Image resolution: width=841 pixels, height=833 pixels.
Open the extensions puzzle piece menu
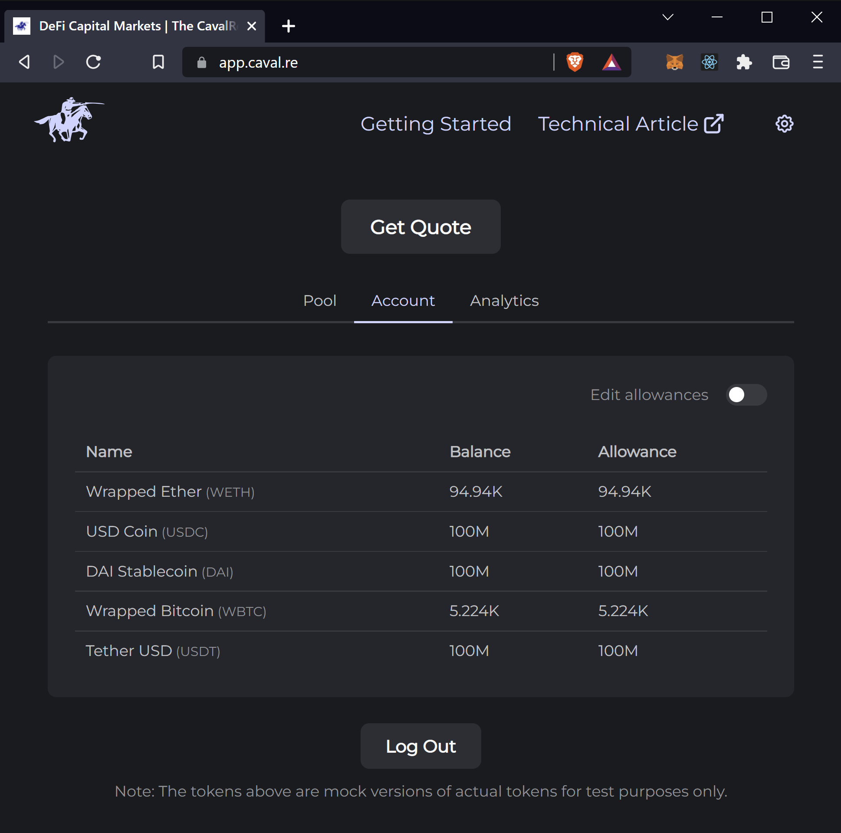[744, 62]
